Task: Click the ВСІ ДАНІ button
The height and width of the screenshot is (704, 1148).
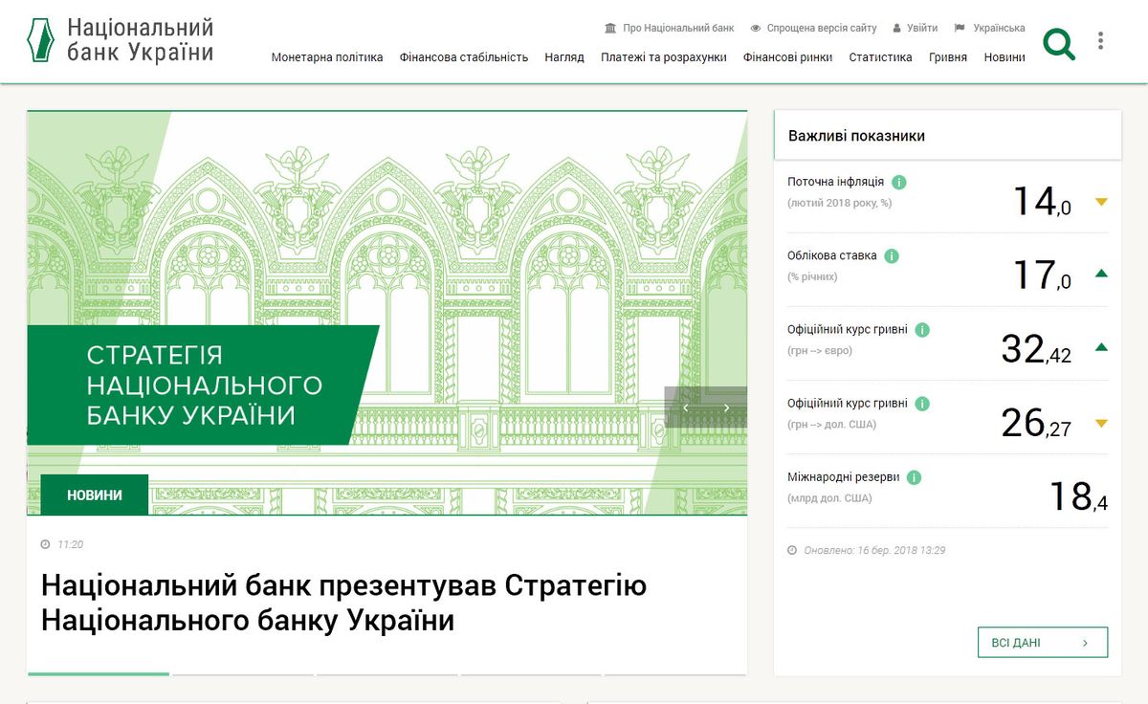Action: pos(1043,643)
